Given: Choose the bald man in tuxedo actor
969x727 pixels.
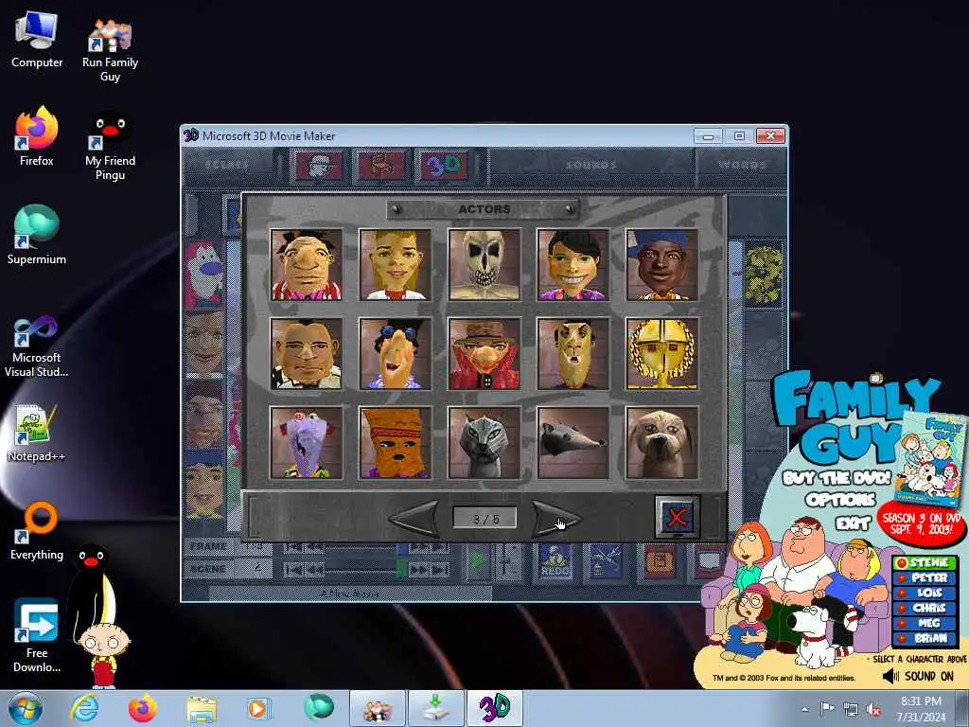Looking at the screenshot, I should (x=307, y=354).
